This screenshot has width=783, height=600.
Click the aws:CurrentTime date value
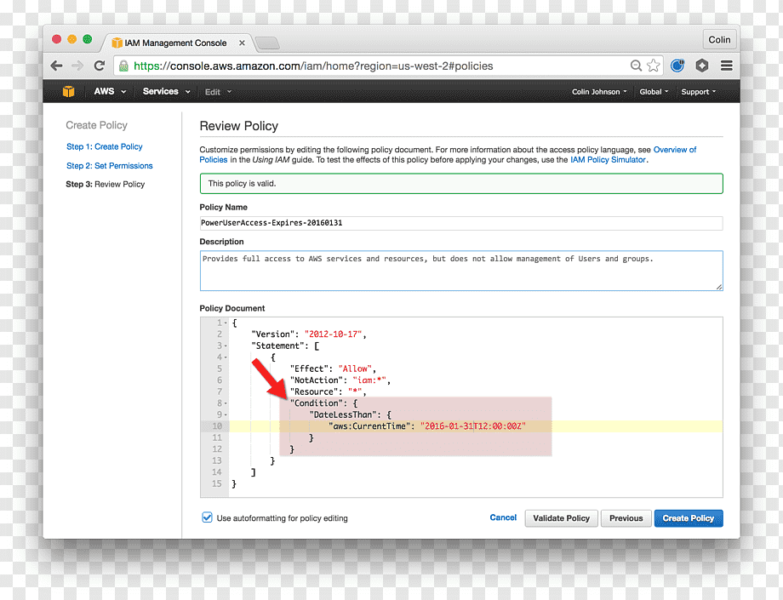point(473,426)
